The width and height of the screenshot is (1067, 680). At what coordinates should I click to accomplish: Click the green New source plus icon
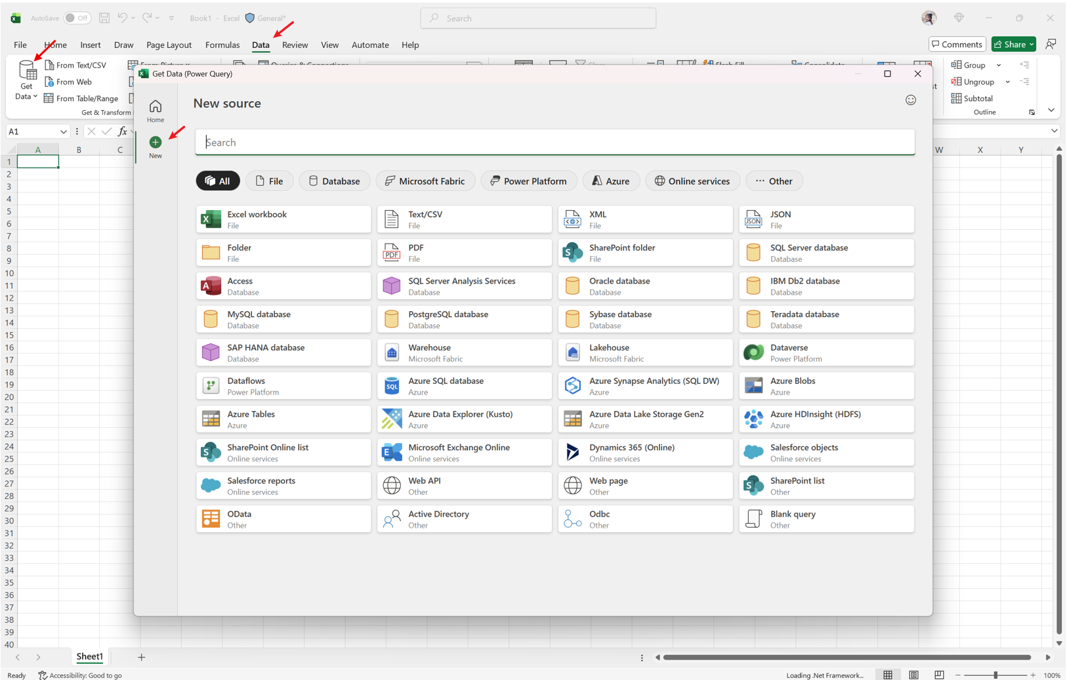click(155, 142)
